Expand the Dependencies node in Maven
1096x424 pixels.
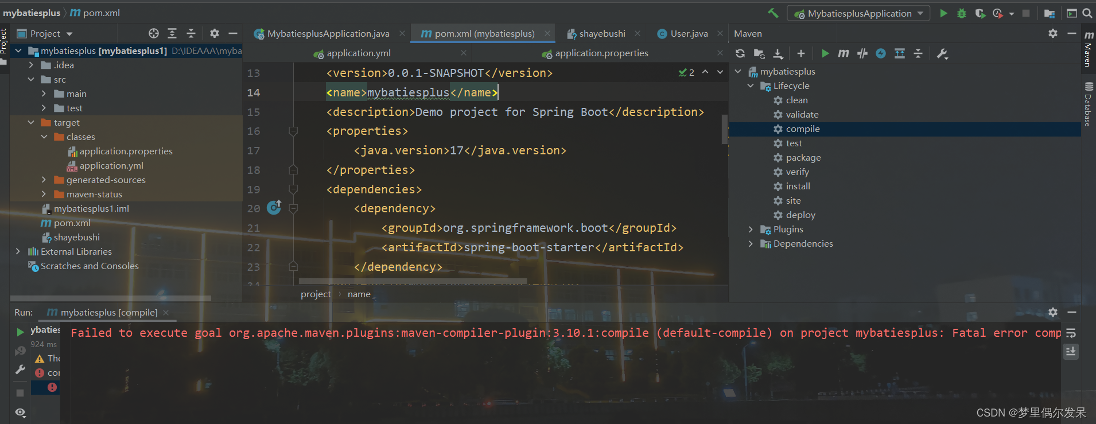coord(751,243)
